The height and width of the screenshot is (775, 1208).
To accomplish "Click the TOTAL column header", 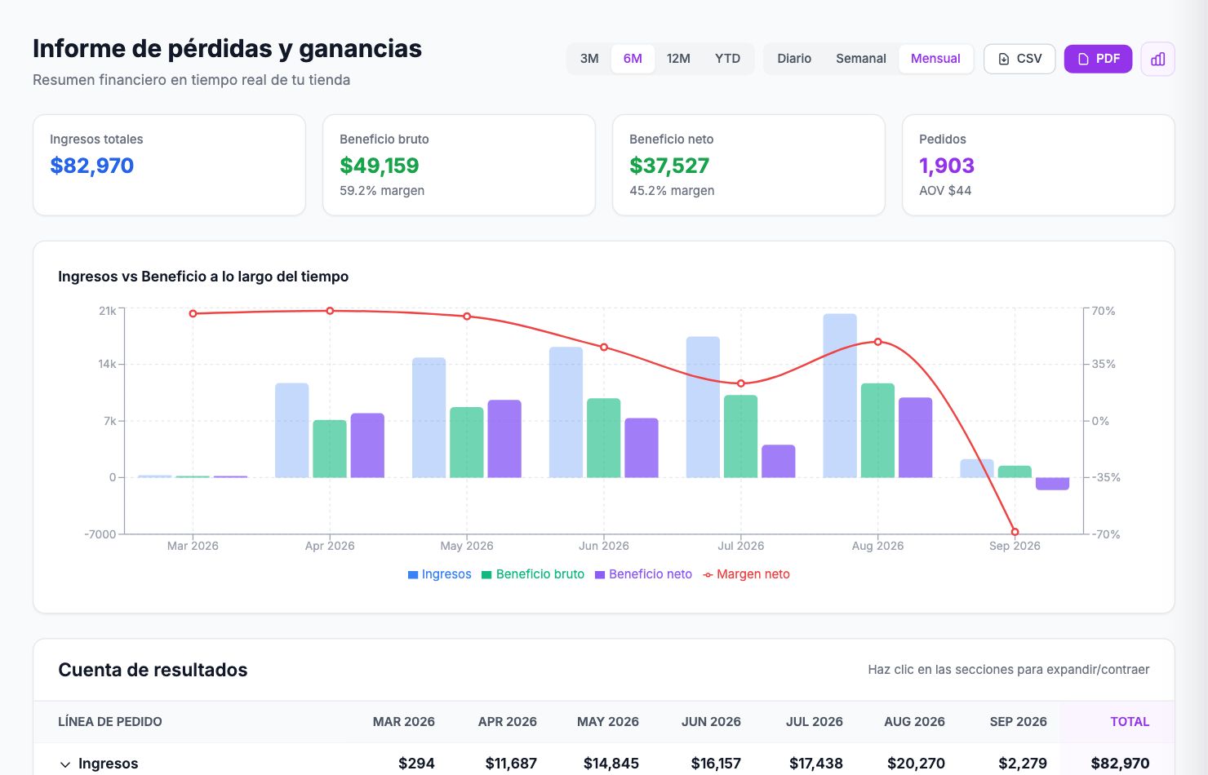I will click(x=1130, y=722).
